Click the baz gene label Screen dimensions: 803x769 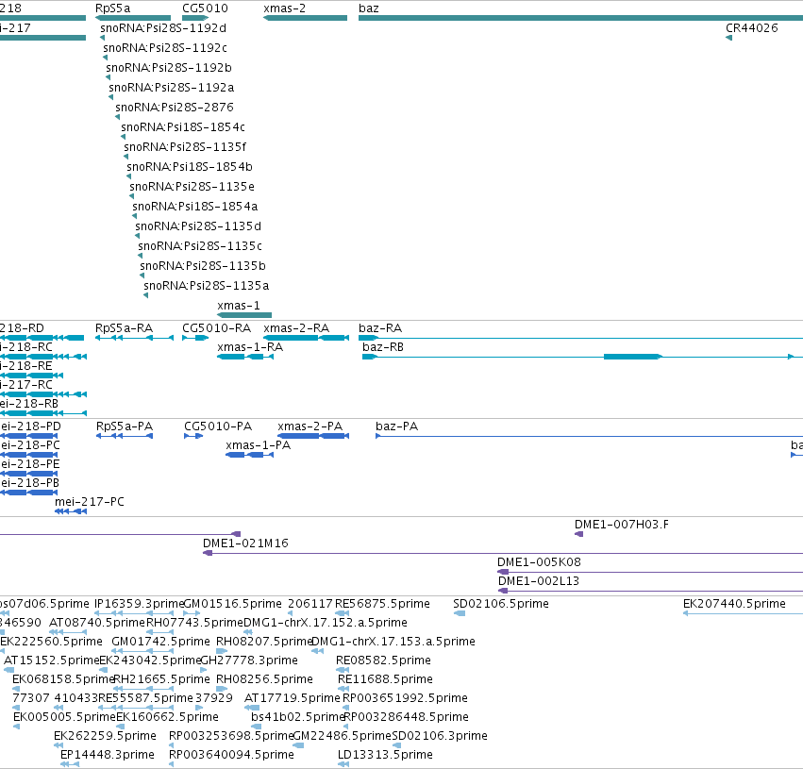[x=369, y=8]
